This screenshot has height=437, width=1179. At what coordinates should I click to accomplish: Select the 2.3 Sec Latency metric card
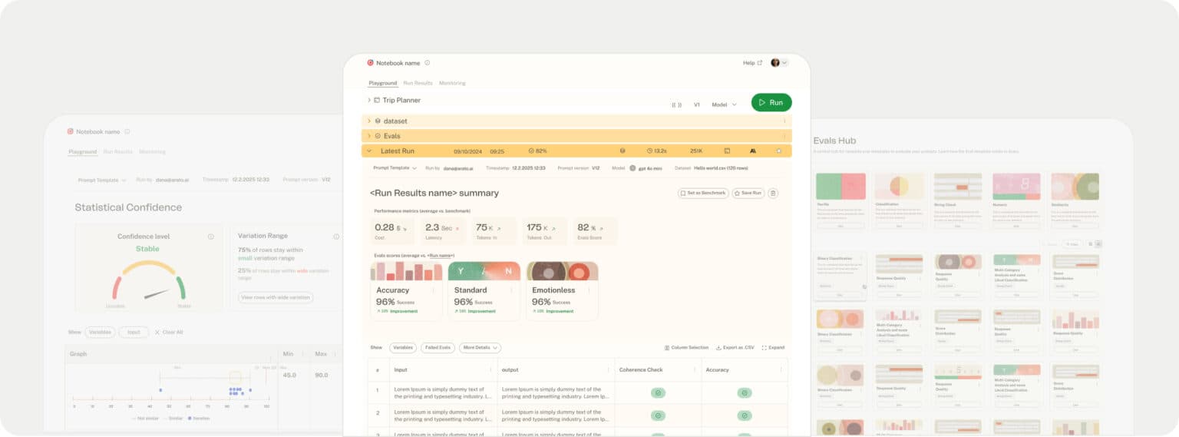[x=444, y=231]
